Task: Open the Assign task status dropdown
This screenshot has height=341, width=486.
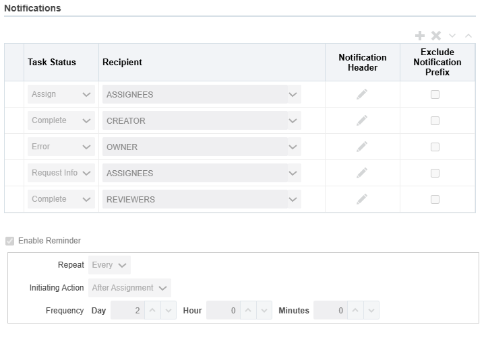Action: (x=61, y=94)
